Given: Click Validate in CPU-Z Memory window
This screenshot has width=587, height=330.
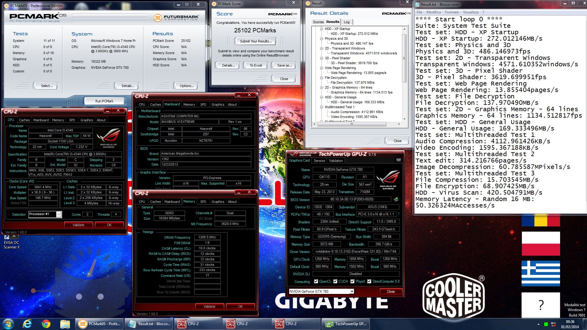Looking at the screenshot, I should pos(209,306).
